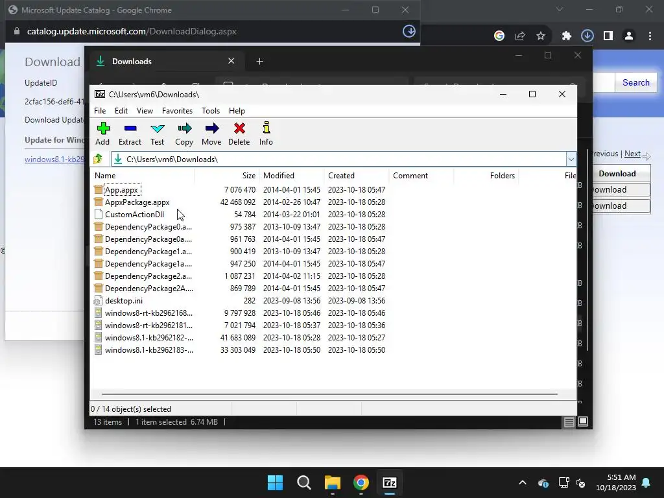The height and width of the screenshot is (498, 664).
Task: Click the Search button on catalog page
Action: pyautogui.click(x=635, y=82)
